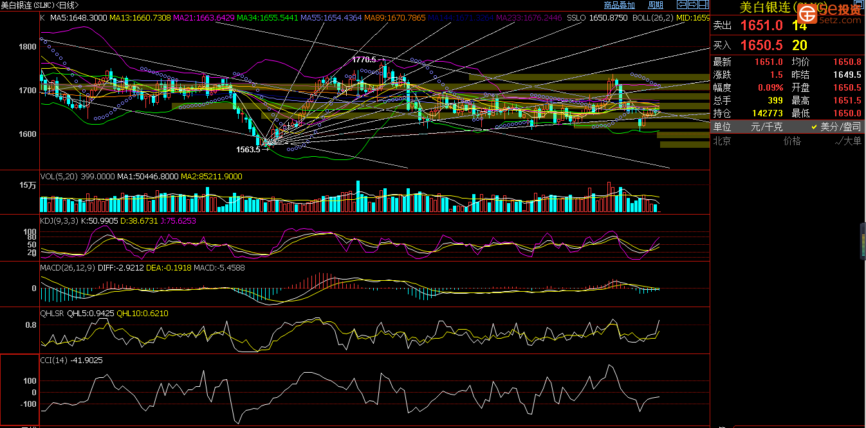The height and width of the screenshot is (428, 866).
Task: Toggle the split-window layout icon
Action: 704,4
